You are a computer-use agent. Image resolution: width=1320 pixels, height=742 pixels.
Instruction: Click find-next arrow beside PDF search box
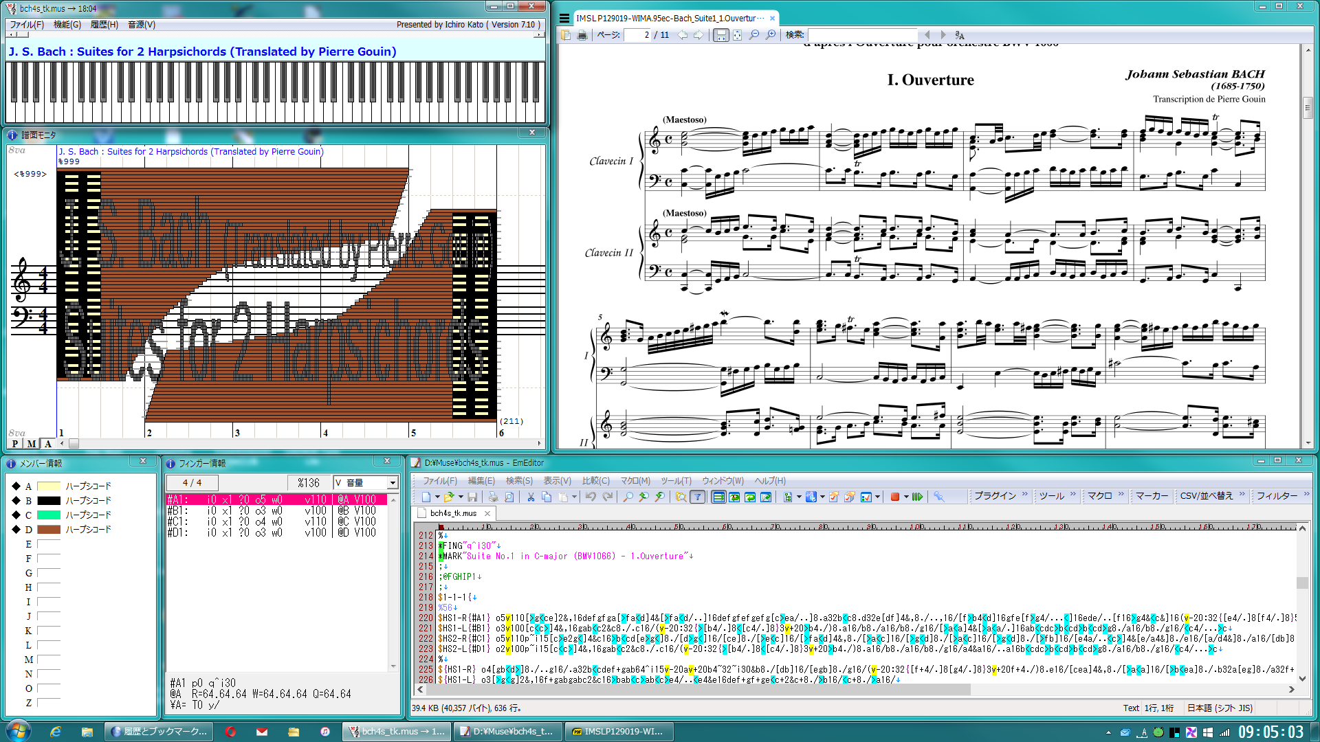[x=943, y=35]
